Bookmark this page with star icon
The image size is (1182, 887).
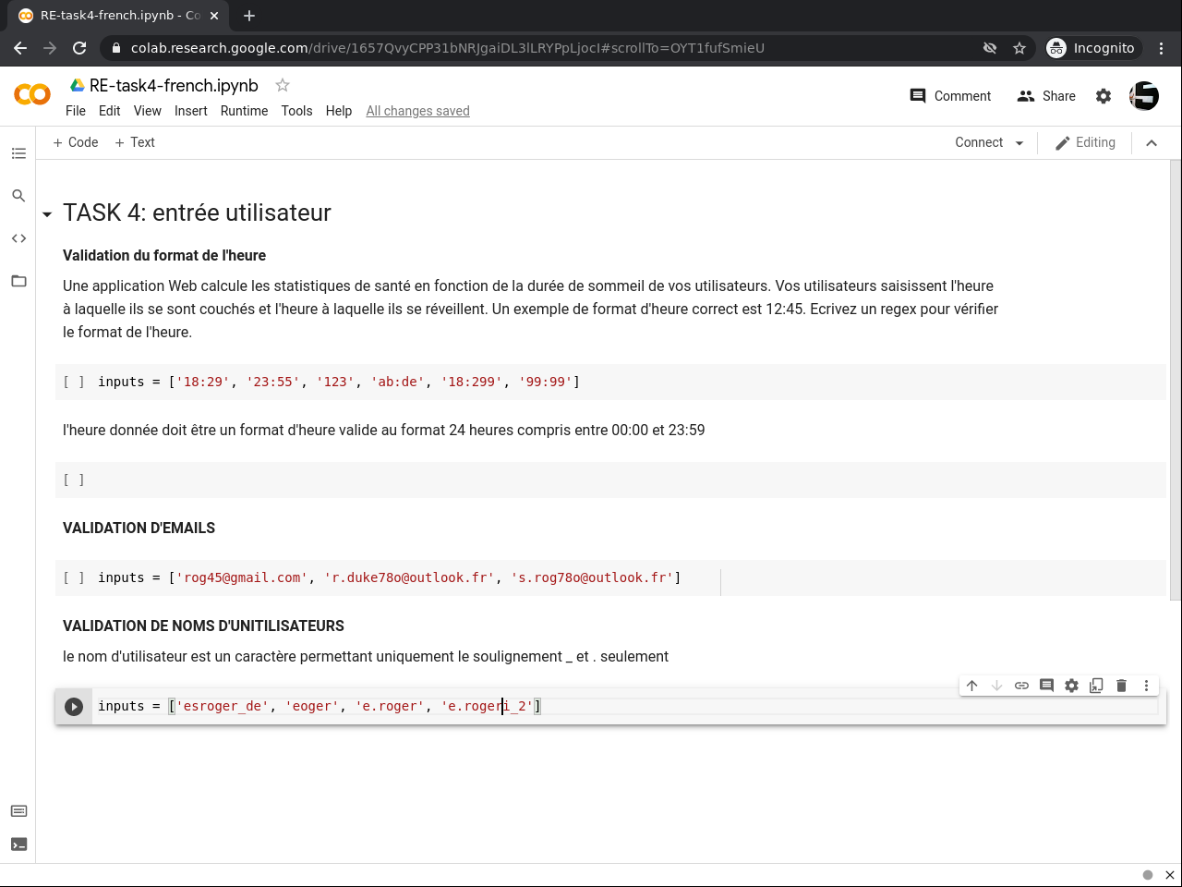click(1019, 48)
